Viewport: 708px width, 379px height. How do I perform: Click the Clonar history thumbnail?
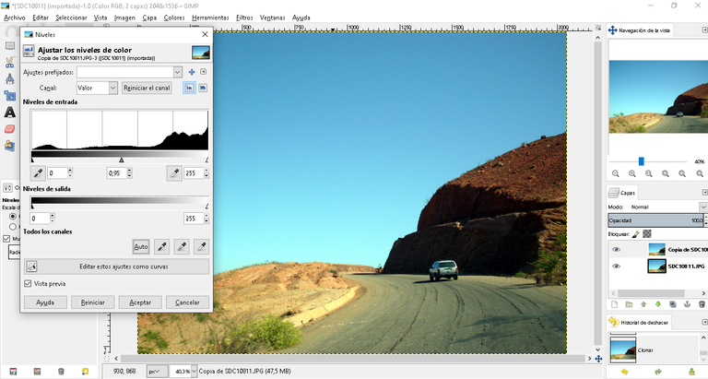pos(622,349)
